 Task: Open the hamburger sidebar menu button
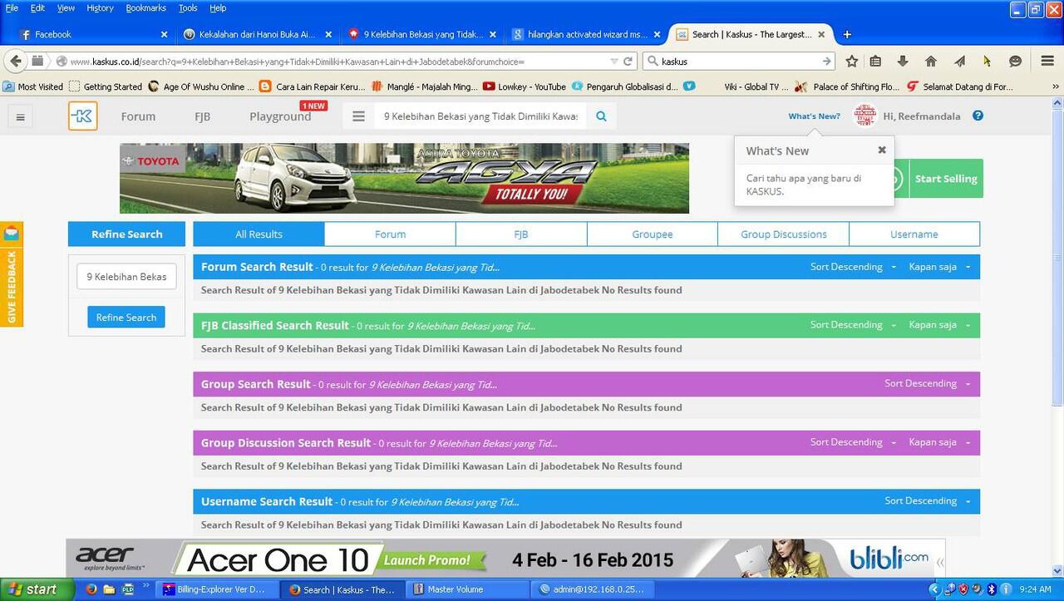tap(21, 117)
